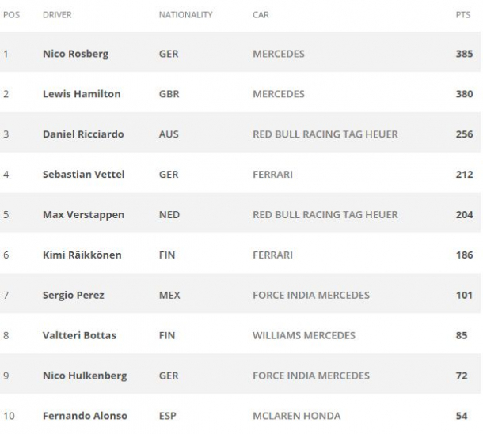Select Daniel Ricciardo in the standings
The width and height of the screenshot is (483, 434).
click(x=83, y=134)
